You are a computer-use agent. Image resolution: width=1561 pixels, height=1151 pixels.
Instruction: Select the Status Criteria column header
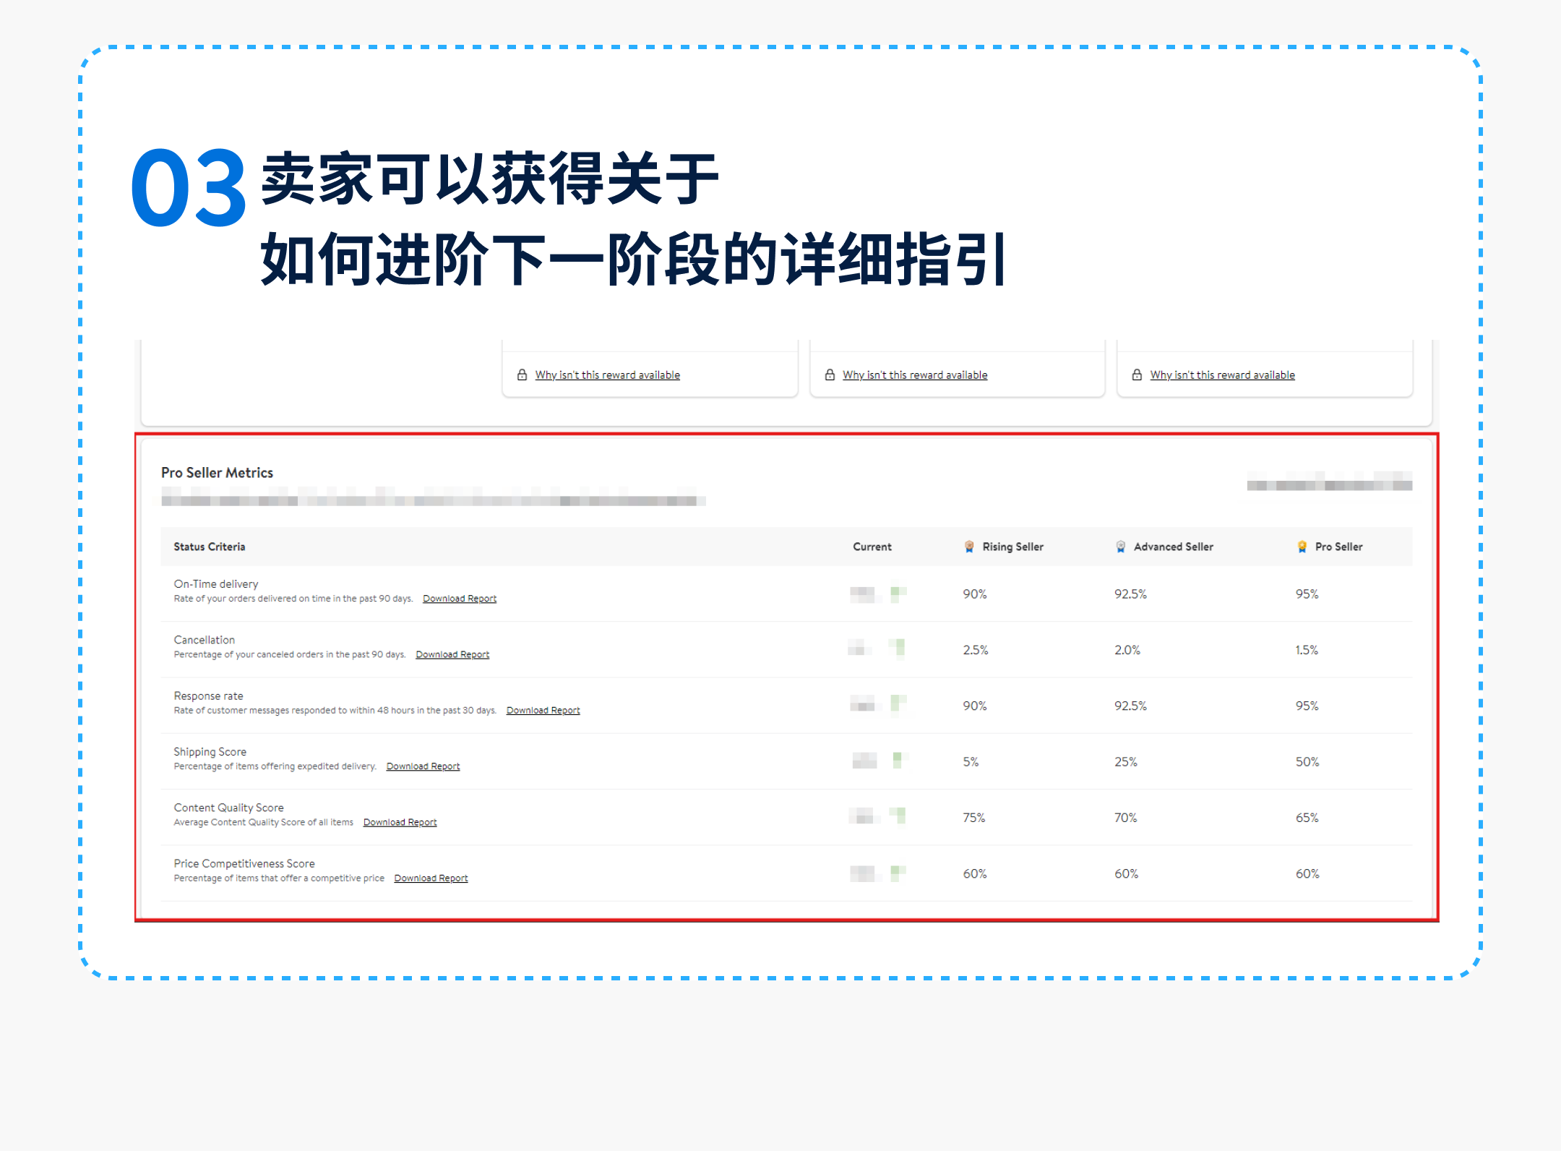(x=209, y=546)
